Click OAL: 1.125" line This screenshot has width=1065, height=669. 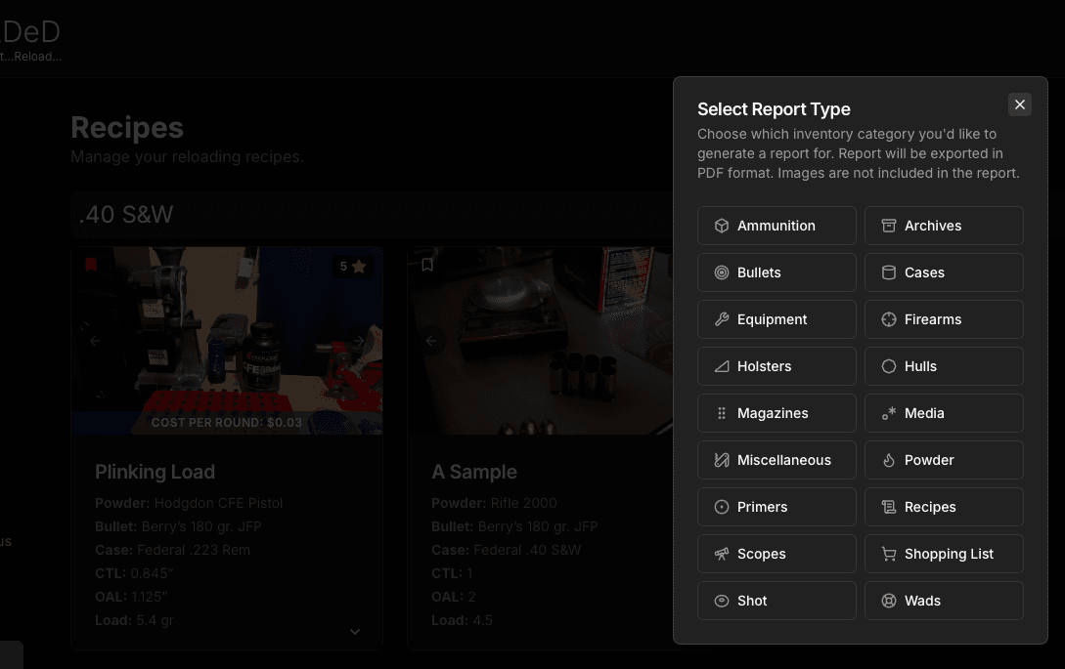131,597
